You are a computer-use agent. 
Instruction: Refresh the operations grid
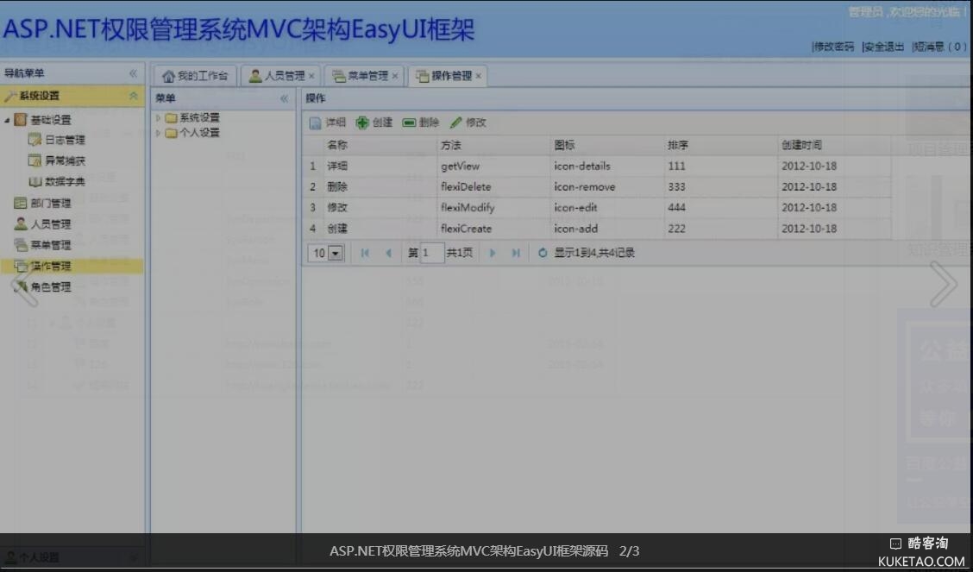[x=543, y=253]
